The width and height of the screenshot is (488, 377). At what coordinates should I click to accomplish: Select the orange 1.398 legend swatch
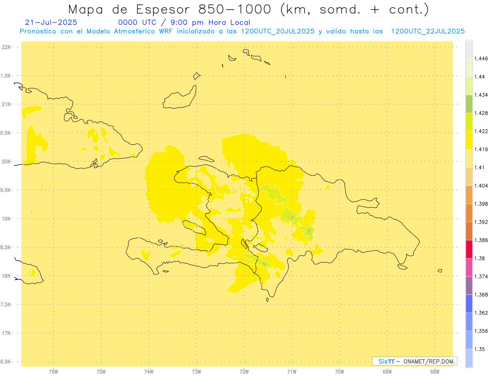point(469,194)
